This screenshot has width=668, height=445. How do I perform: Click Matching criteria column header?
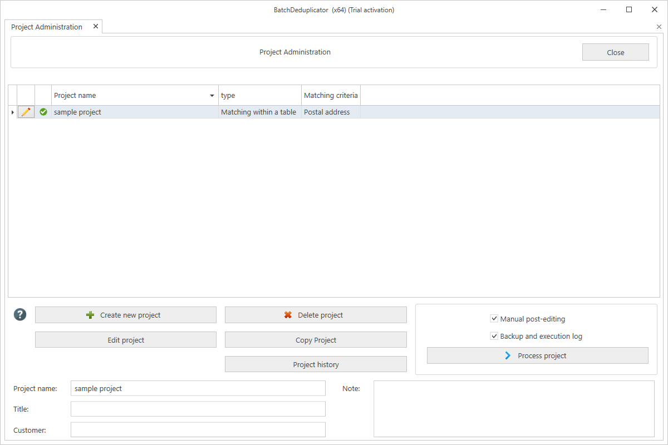point(331,95)
